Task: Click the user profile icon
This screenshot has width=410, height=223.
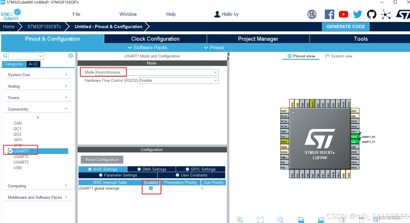Action: coord(217,14)
